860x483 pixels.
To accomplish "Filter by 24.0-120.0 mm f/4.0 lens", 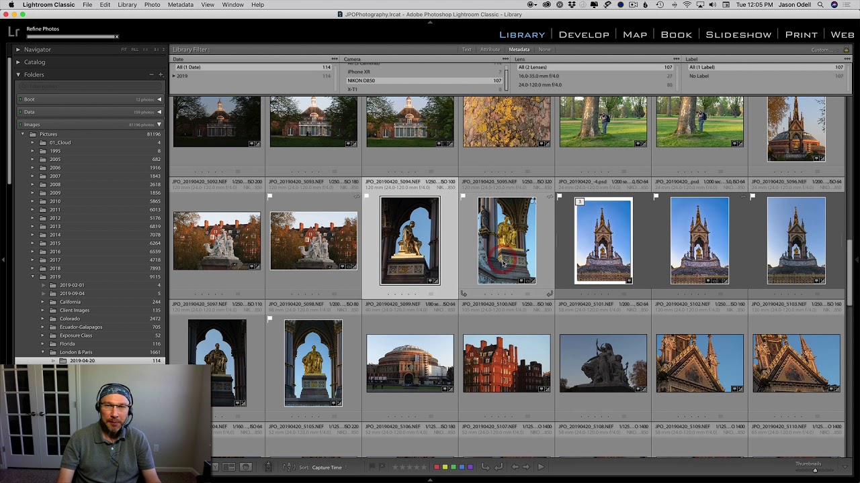I will pyautogui.click(x=595, y=85).
